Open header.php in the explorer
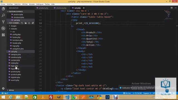This screenshot has height=100, width=178. (x=17, y=43)
